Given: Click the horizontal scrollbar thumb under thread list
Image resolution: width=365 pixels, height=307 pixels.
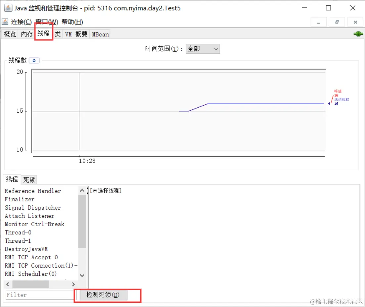Looking at the screenshot, I should (30, 284).
